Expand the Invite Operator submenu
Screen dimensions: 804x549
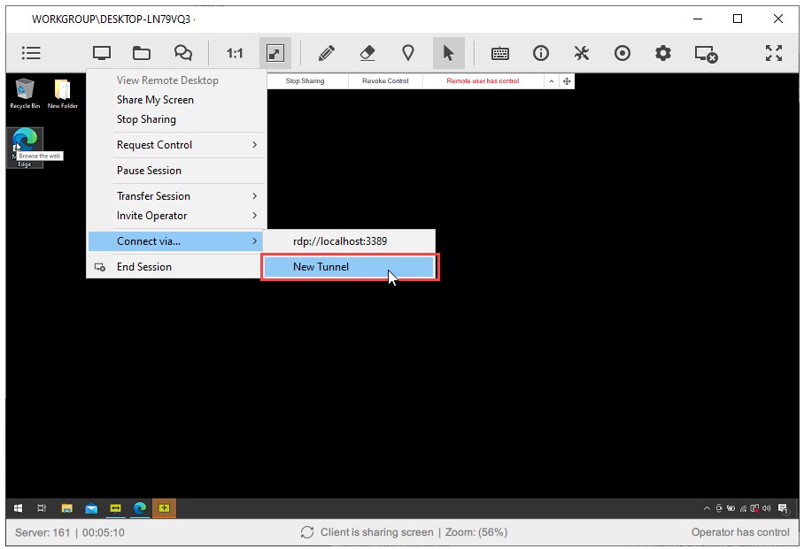tap(177, 215)
